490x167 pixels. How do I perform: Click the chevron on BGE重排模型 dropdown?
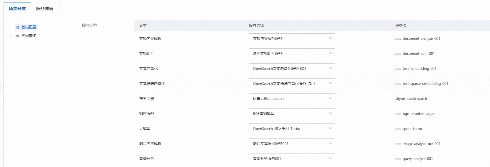[x=330, y=113]
